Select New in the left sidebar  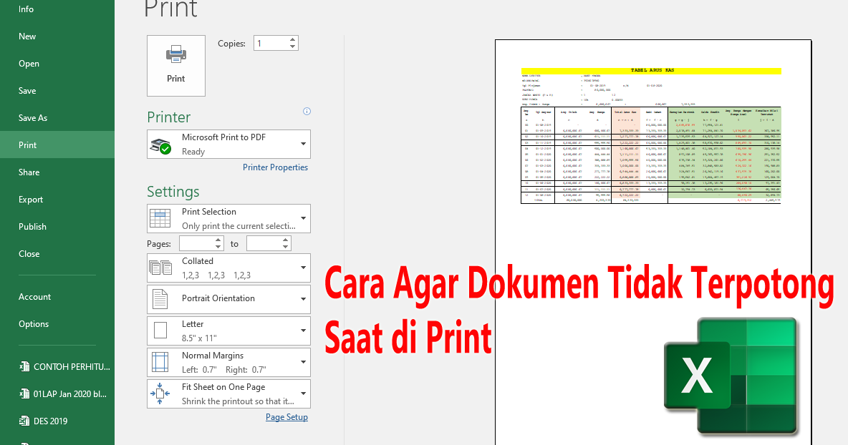point(27,36)
